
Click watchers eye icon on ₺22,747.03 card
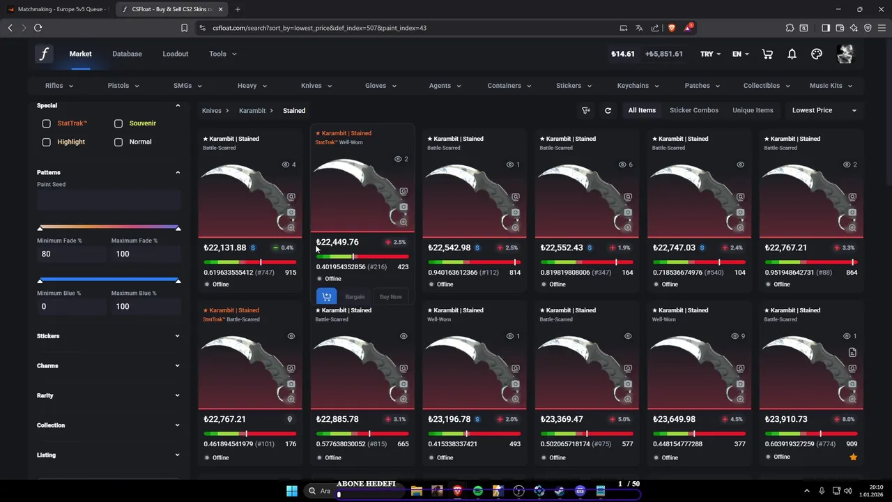click(x=740, y=165)
